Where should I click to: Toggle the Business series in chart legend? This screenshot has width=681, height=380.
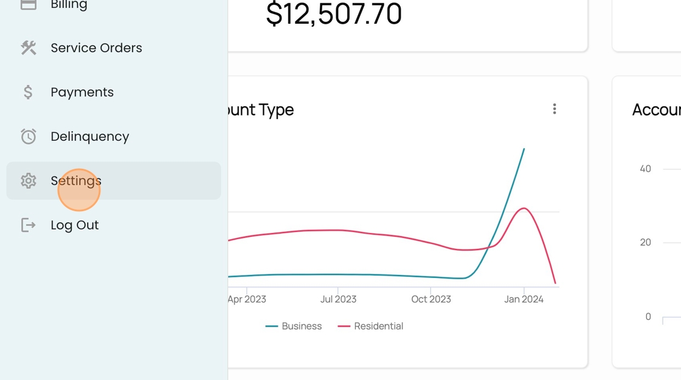pyautogui.click(x=294, y=326)
